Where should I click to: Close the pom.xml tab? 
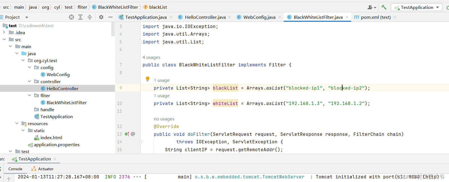[395, 17]
